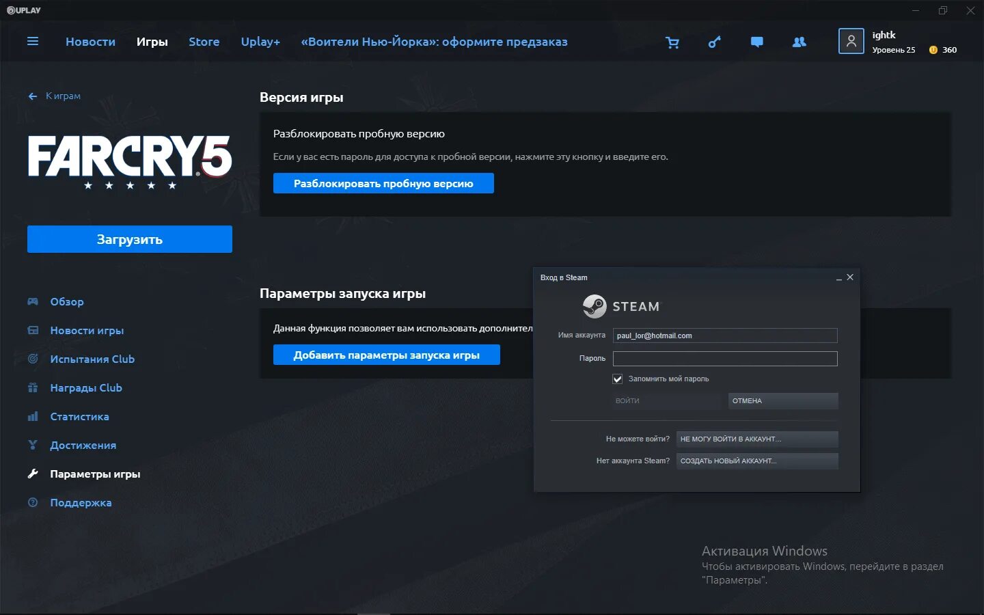Select Награды Club in the sidebar
The image size is (984, 615).
coord(86,387)
